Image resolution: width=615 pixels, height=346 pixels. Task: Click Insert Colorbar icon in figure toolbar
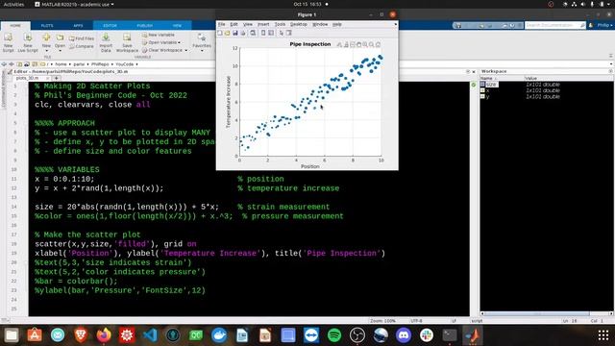[x=263, y=33]
